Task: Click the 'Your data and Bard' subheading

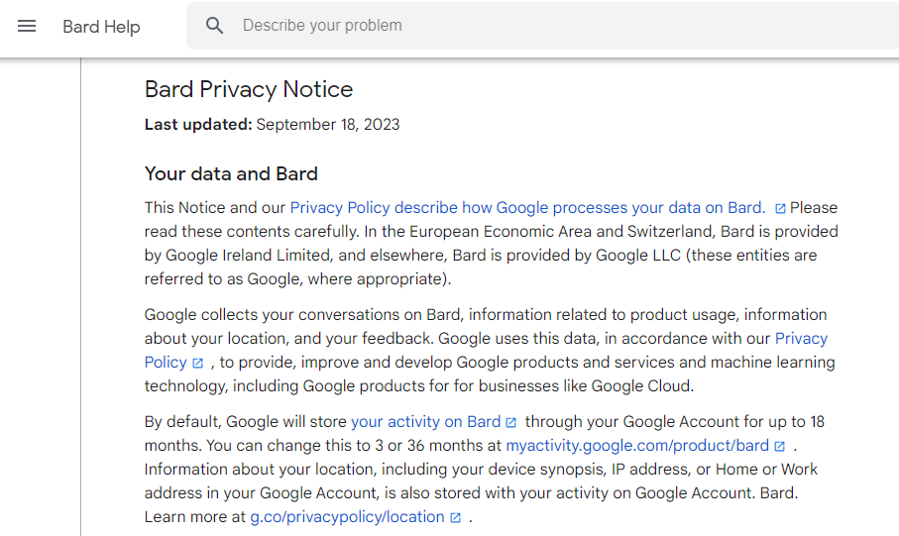Action: coord(231,173)
